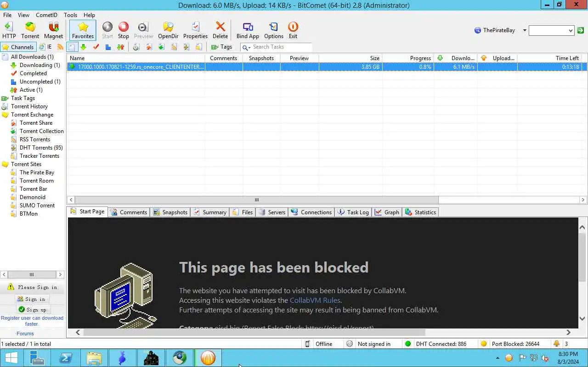The width and height of the screenshot is (588, 367).
Task: Open ThePirateBay search engine dropdown
Action: pyautogui.click(x=525, y=30)
